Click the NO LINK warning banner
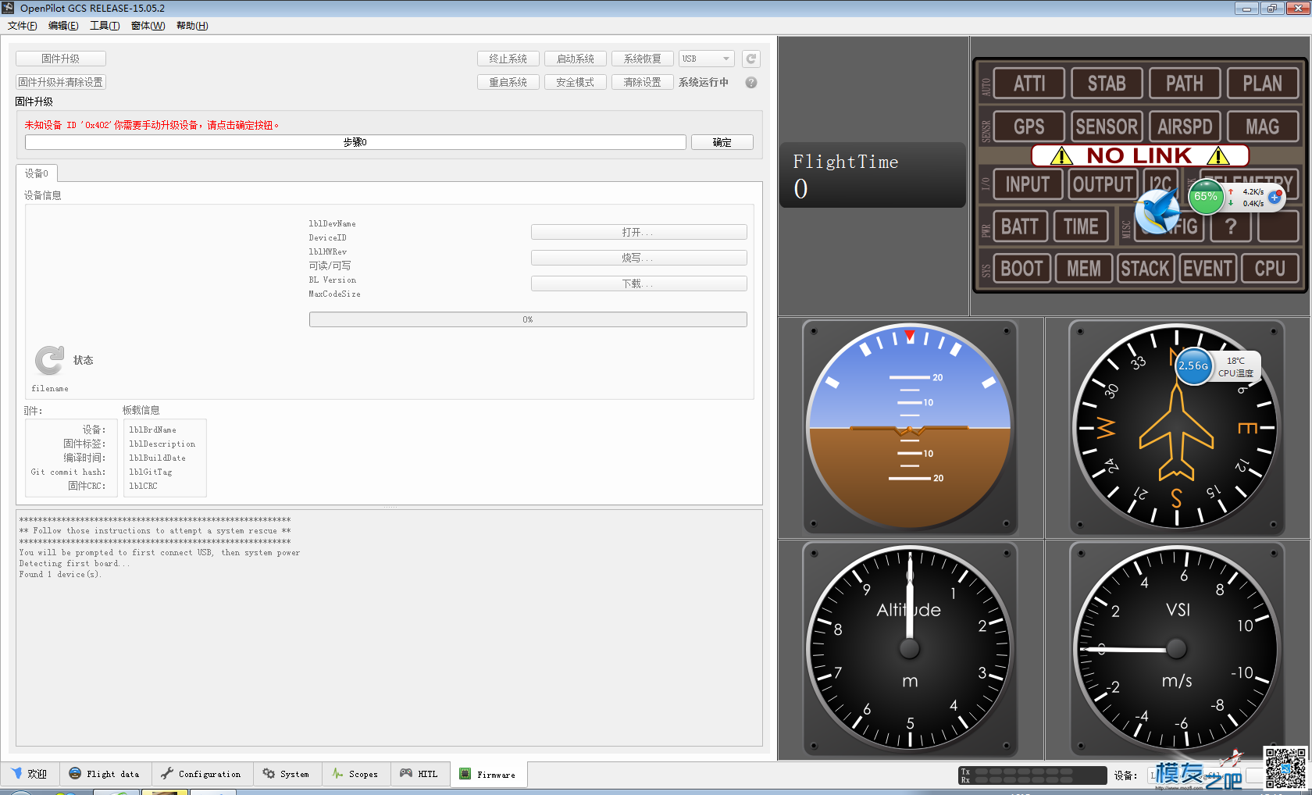This screenshot has height=795, width=1312. point(1140,155)
